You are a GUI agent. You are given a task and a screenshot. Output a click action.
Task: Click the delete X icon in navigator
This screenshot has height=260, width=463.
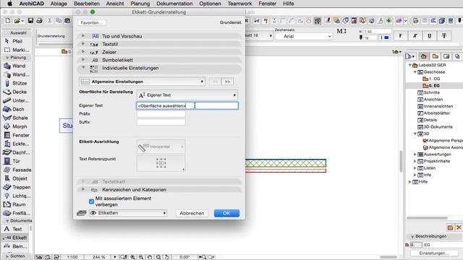click(459, 227)
